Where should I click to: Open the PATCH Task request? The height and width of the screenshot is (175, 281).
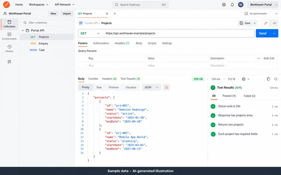(47, 50)
